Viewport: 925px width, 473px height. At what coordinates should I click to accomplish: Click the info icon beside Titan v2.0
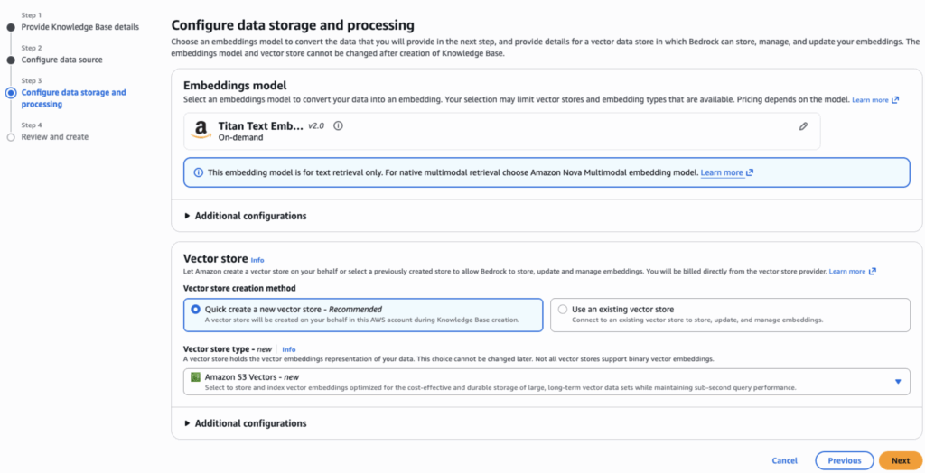[x=338, y=126]
